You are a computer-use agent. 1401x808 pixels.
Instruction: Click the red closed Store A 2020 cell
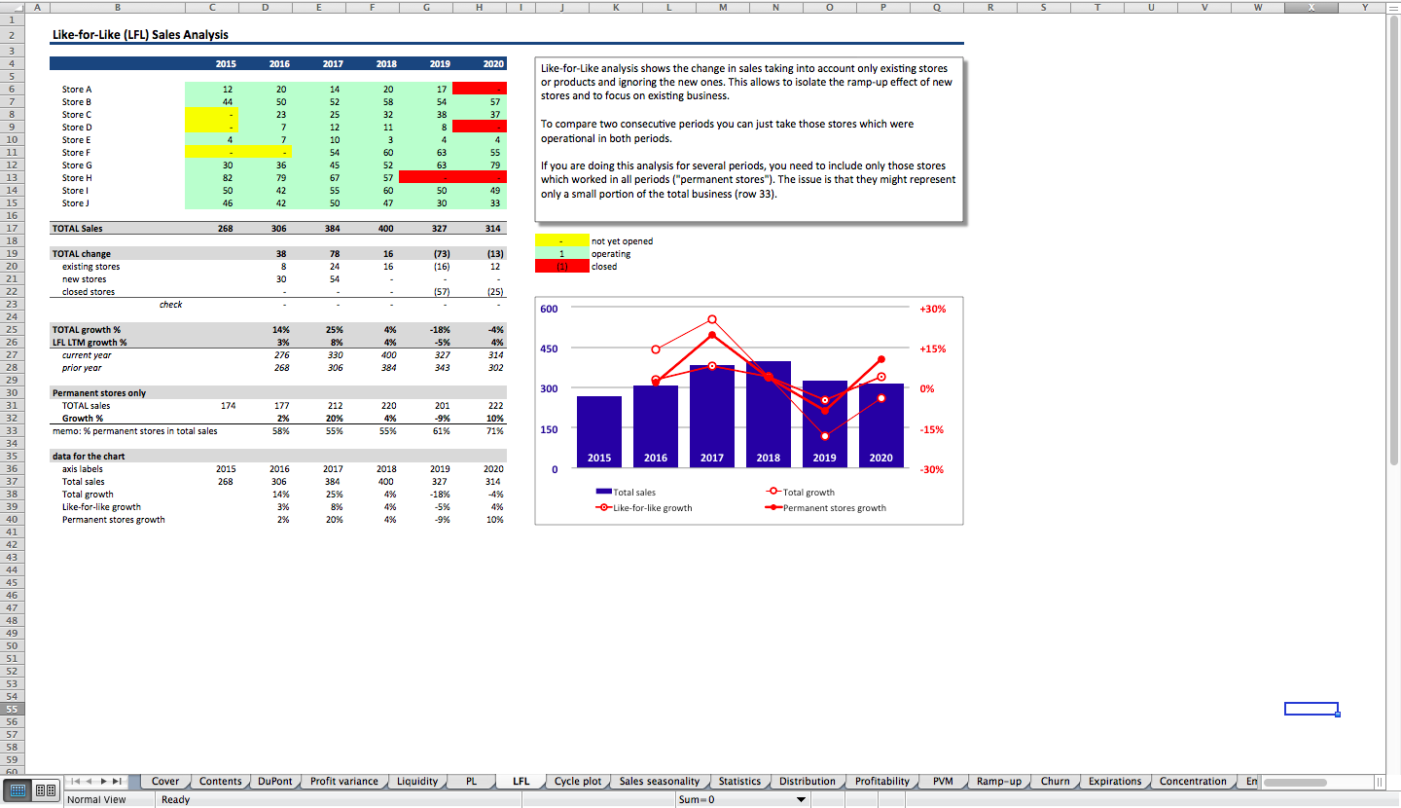coord(480,89)
